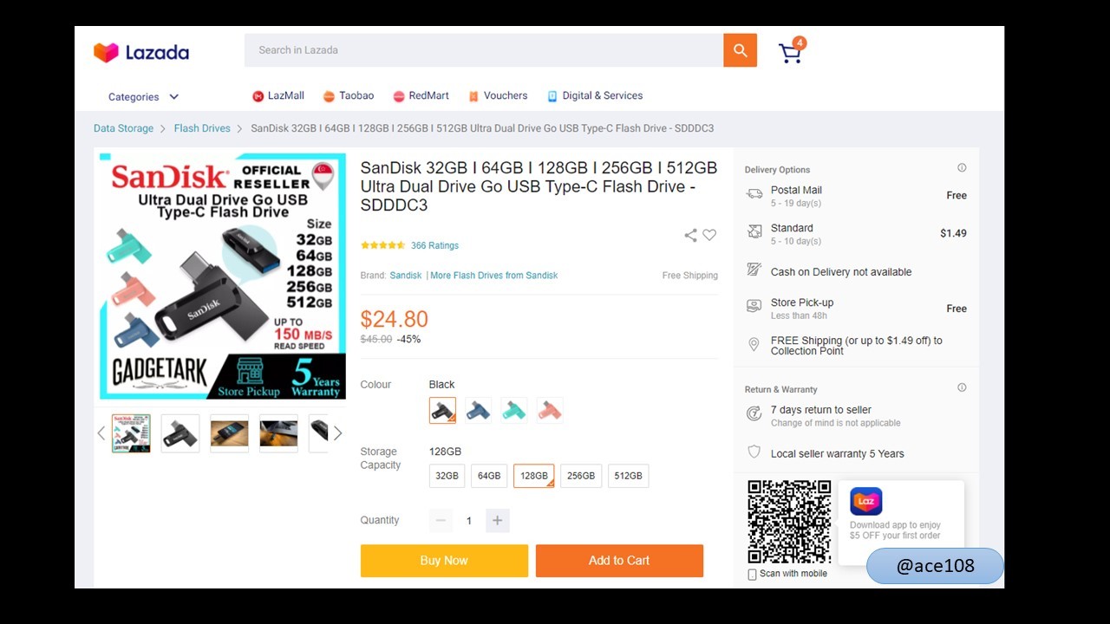Click the Search in Lazada field
Viewport: 1110px width, 624px height.
coord(484,50)
